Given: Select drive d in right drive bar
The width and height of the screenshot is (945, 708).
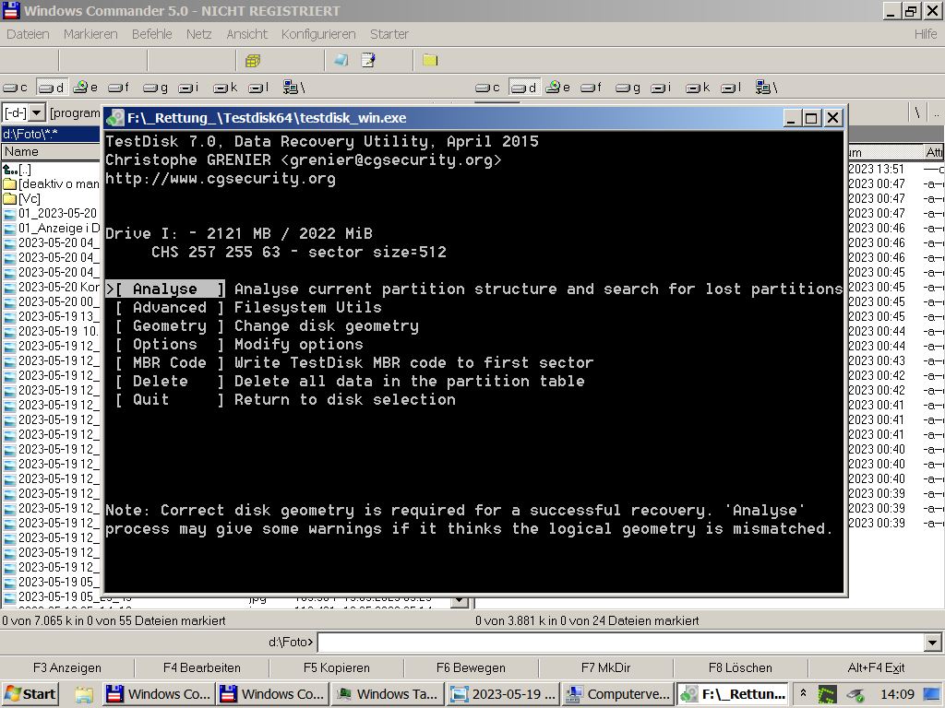Looking at the screenshot, I should point(524,88).
